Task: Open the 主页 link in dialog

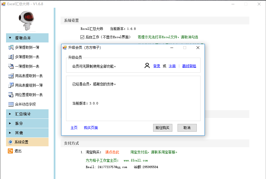Action: 74,128
